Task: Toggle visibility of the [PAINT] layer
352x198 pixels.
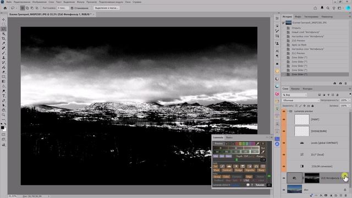Action: click(284, 119)
